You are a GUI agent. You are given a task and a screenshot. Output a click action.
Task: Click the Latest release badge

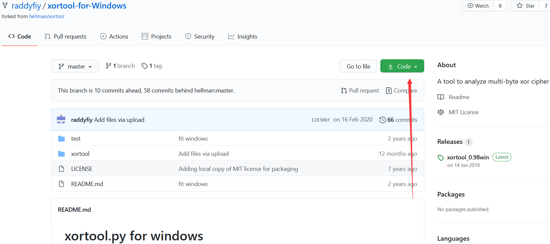click(x=502, y=157)
